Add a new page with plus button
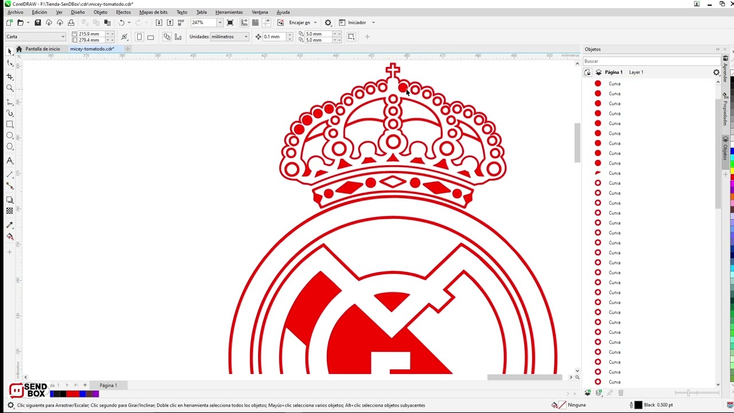 tap(85, 385)
